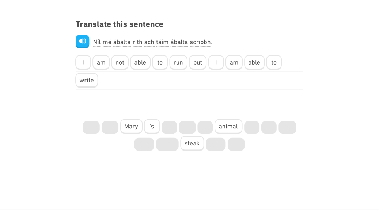Viewport: 379px width, 210px height.
Task: Remove the 'run' tile from the answer
Action: [178, 62]
